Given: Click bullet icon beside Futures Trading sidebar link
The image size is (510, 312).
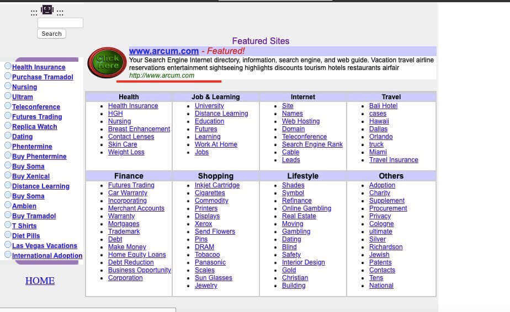Looking at the screenshot, I should [x=8, y=116].
